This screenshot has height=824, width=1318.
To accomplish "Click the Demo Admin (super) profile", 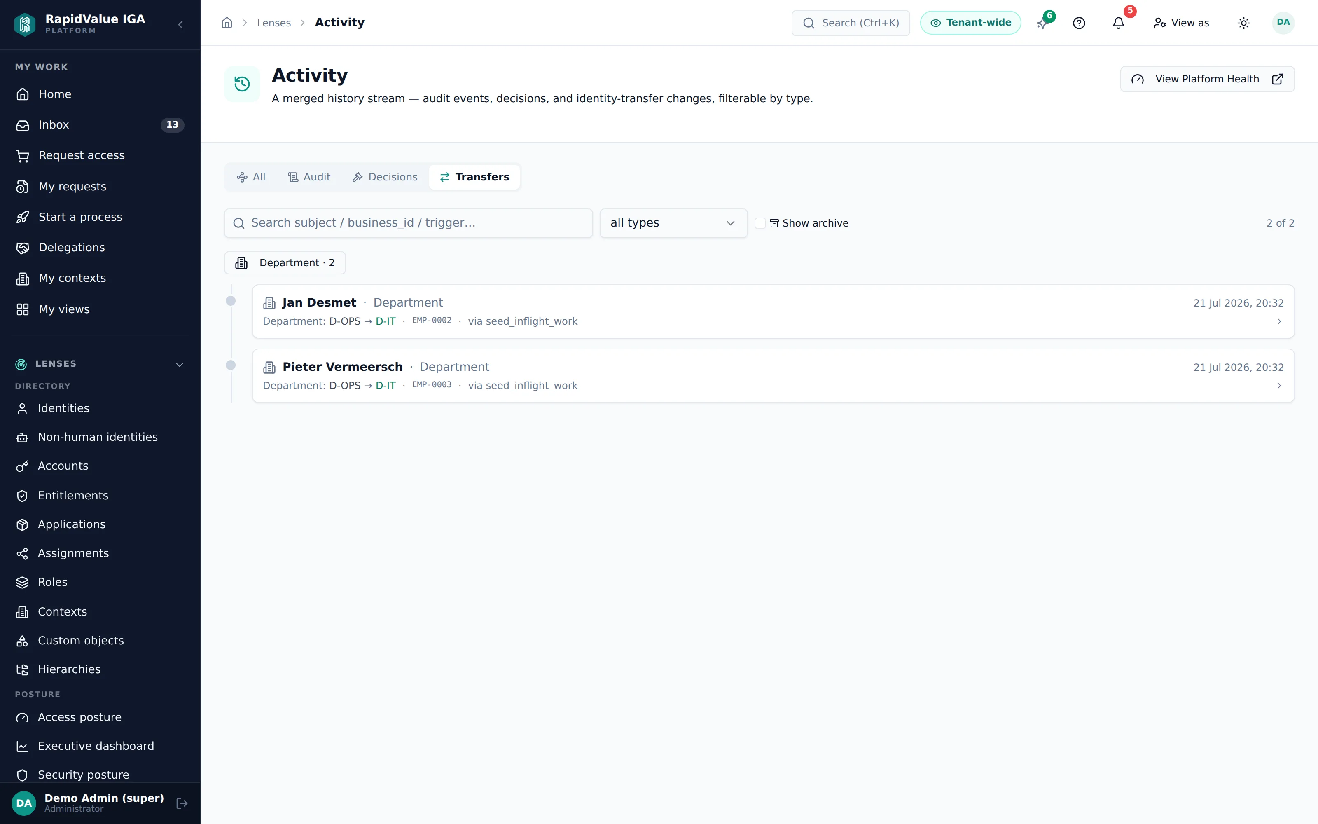I will pyautogui.click(x=88, y=803).
